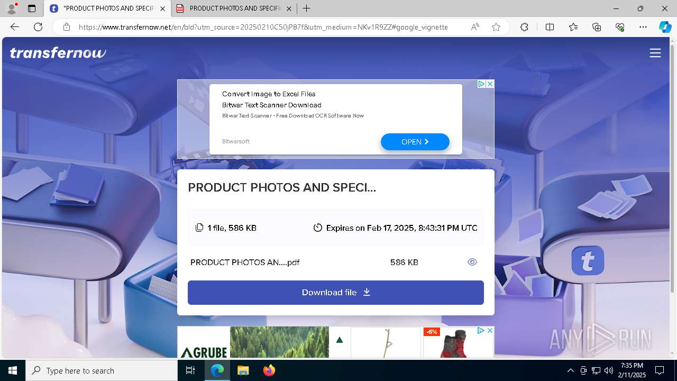This screenshot has width=677, height=381.
Task: Open network settings tray icon
Action: (x=596, y=370)
